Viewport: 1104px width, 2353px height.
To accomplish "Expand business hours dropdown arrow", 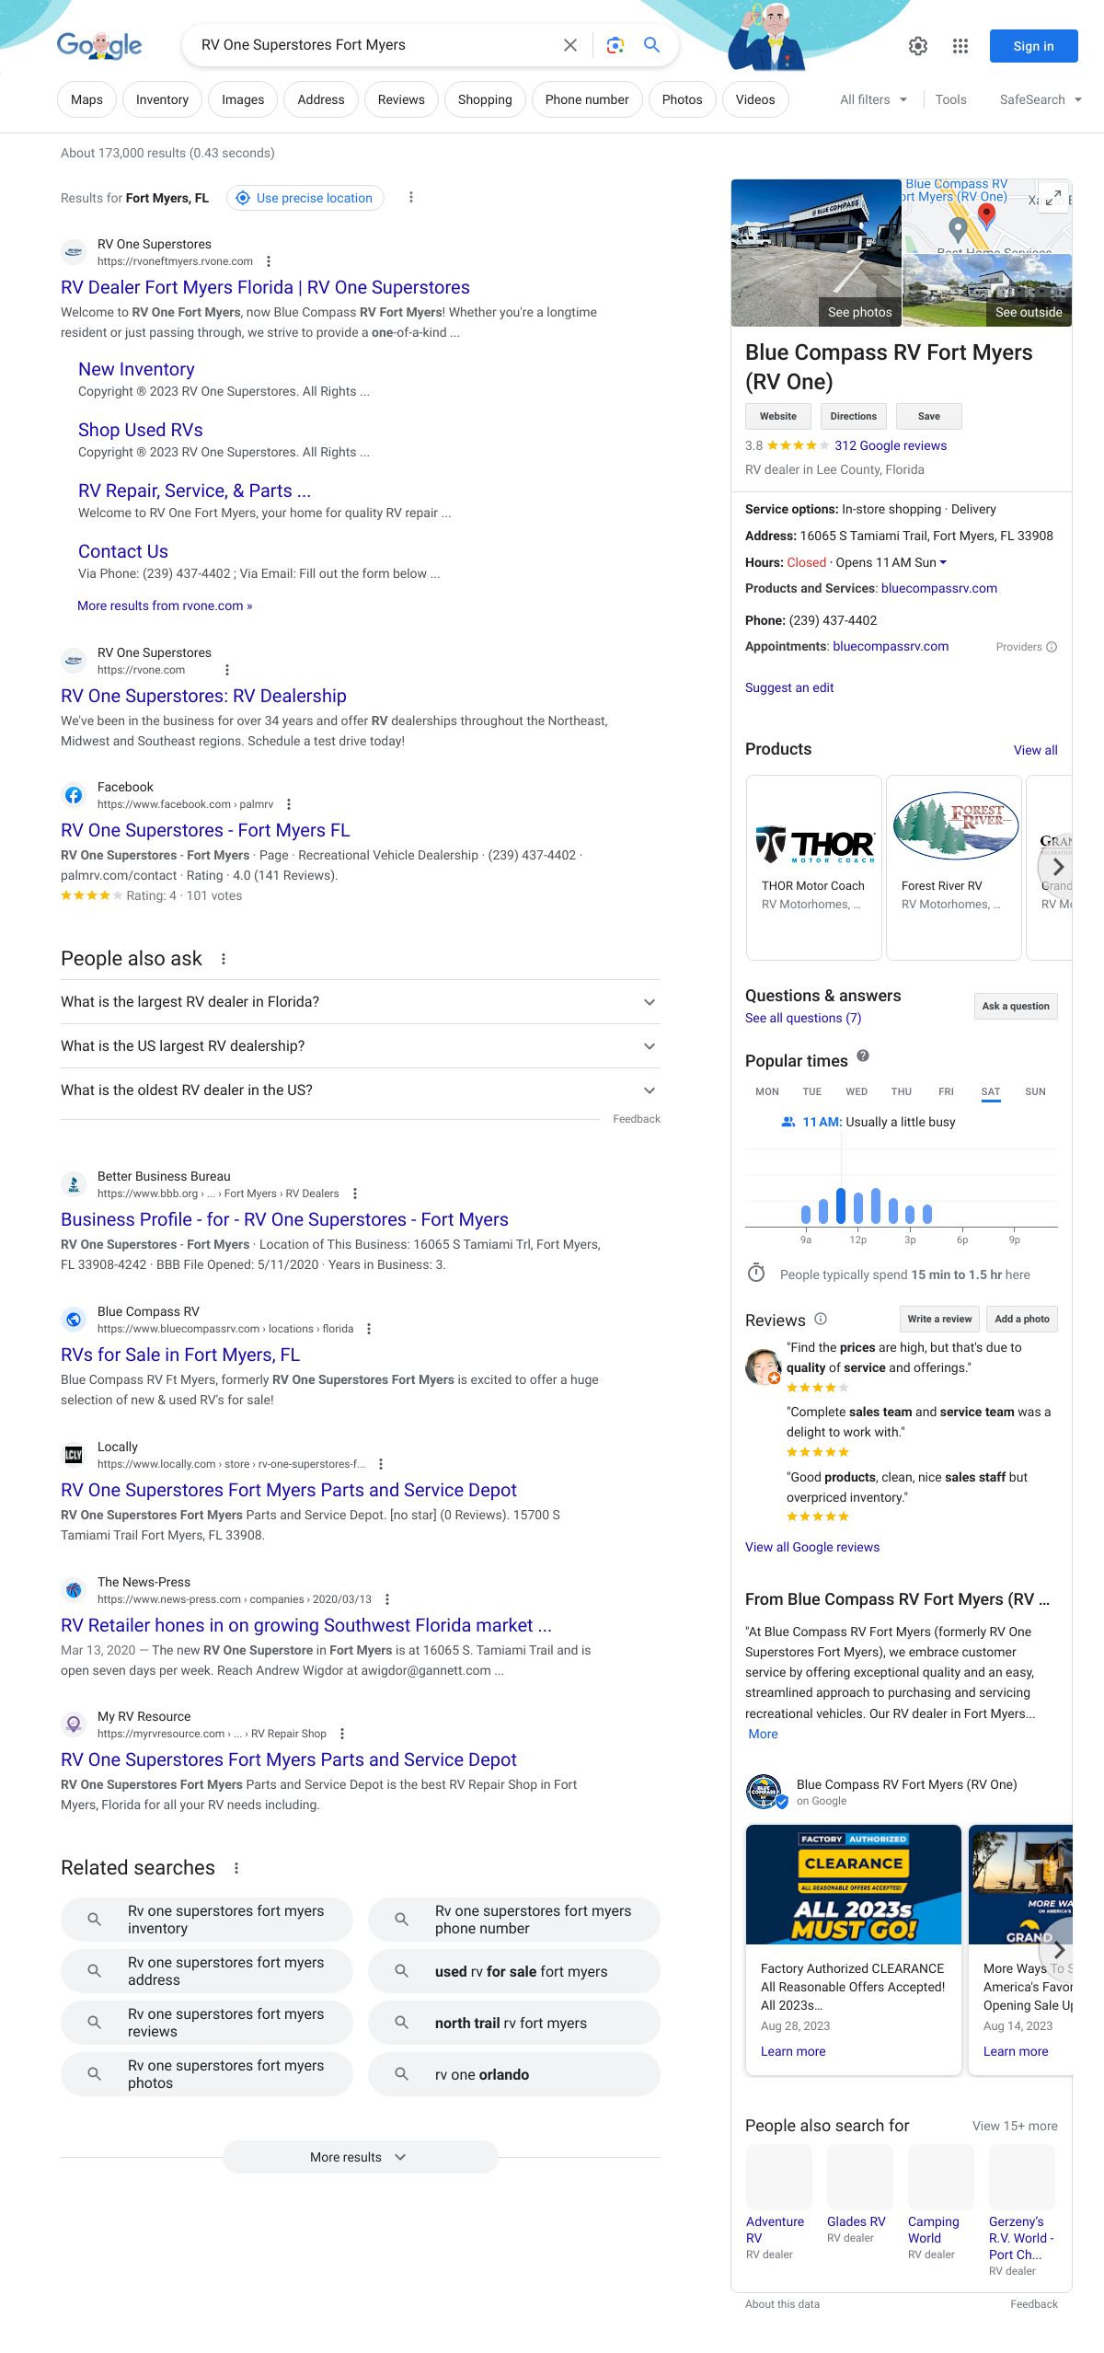I will (x=943, y=562).
